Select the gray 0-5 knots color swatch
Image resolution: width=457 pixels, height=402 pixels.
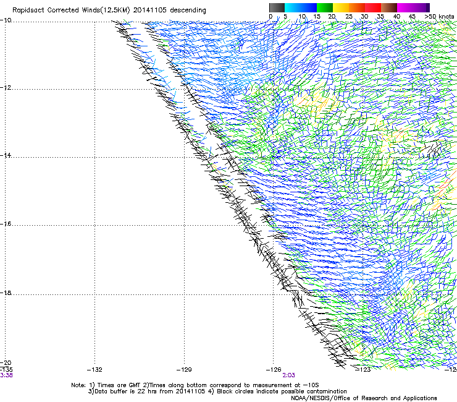277,7
